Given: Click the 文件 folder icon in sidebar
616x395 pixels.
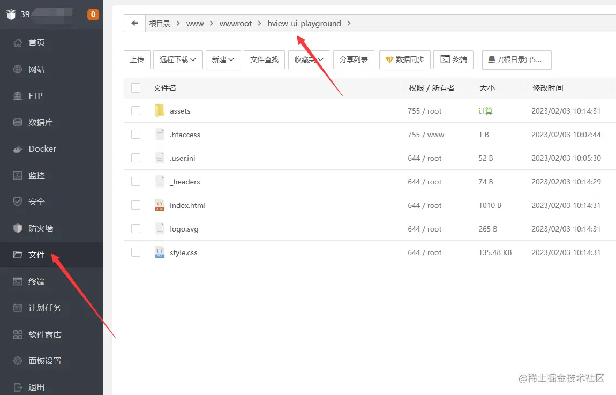Looking at the screenshot, I should click(x=18, y=255).
